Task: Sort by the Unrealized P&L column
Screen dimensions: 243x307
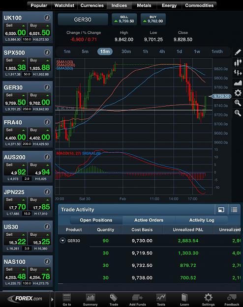Action: tap(188, 230)
